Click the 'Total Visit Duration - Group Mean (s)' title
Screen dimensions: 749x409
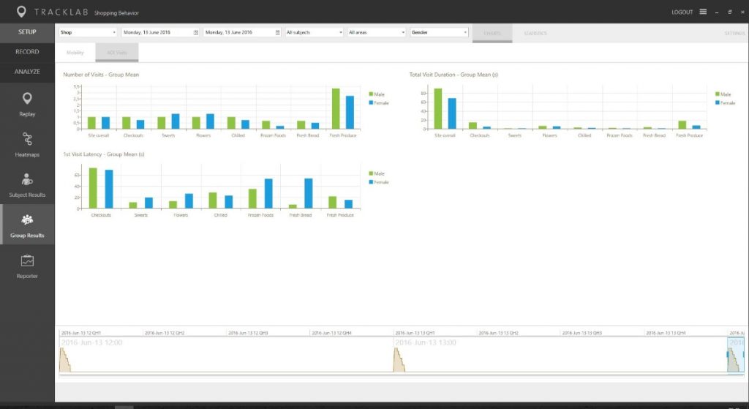click(453, 75)
